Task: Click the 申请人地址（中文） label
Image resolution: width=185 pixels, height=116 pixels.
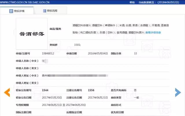Action: pyautogui.click(x=27, y=76)
